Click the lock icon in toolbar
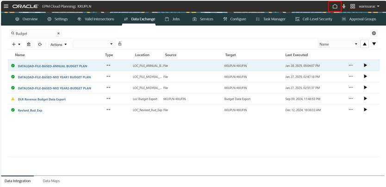Image resolution: width=386 pixels, height=187 pixels. click(x=120, y=44)
